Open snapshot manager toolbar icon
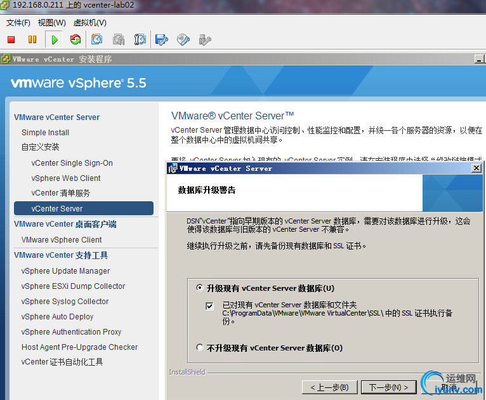This screenshot has width=486, height=400. tap(140, 39)
